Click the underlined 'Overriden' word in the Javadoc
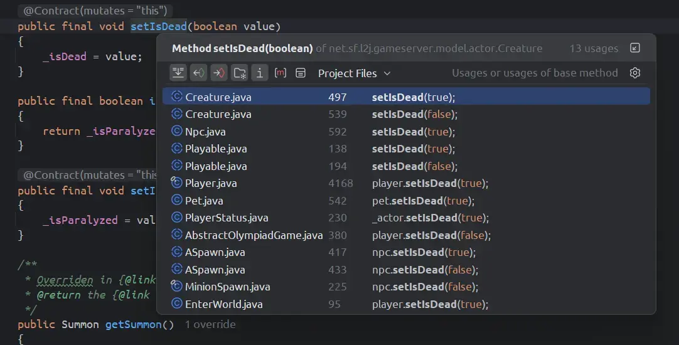The image size is (679, 345). point(65,280)
